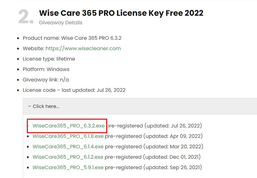Image resolution: width=257 pixels, height=178 pixels.
Task: Click the minus sign before 'Click here'
Action: (29, 106)
